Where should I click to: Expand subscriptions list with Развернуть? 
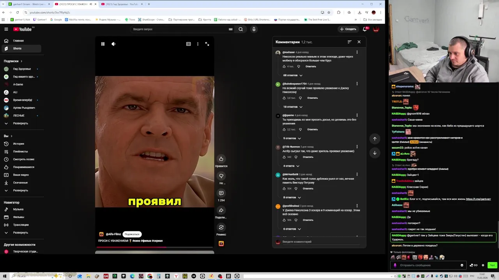click(21, 123)
